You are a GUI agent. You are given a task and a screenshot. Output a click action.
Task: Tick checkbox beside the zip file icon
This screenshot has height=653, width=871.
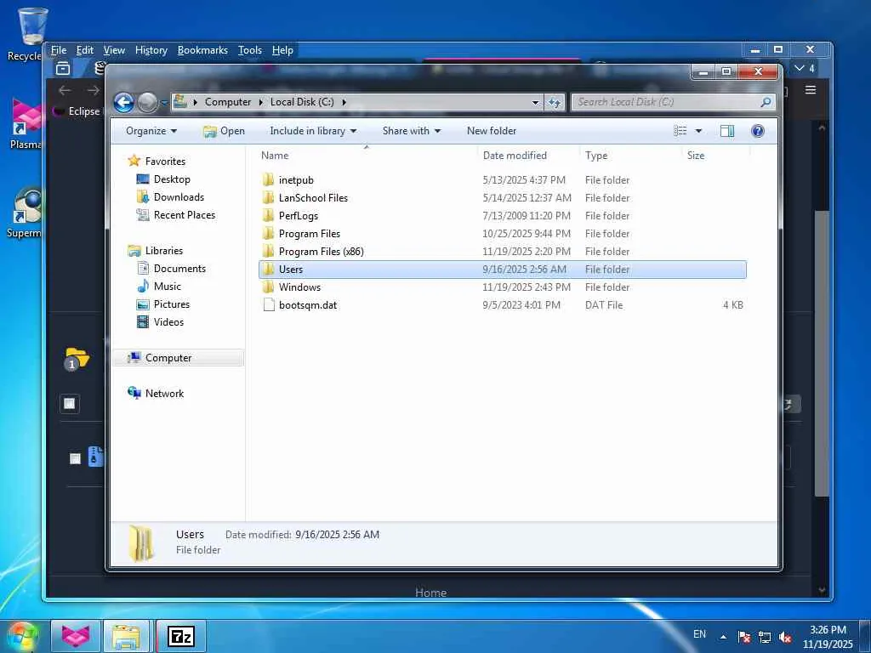point(75,458)
